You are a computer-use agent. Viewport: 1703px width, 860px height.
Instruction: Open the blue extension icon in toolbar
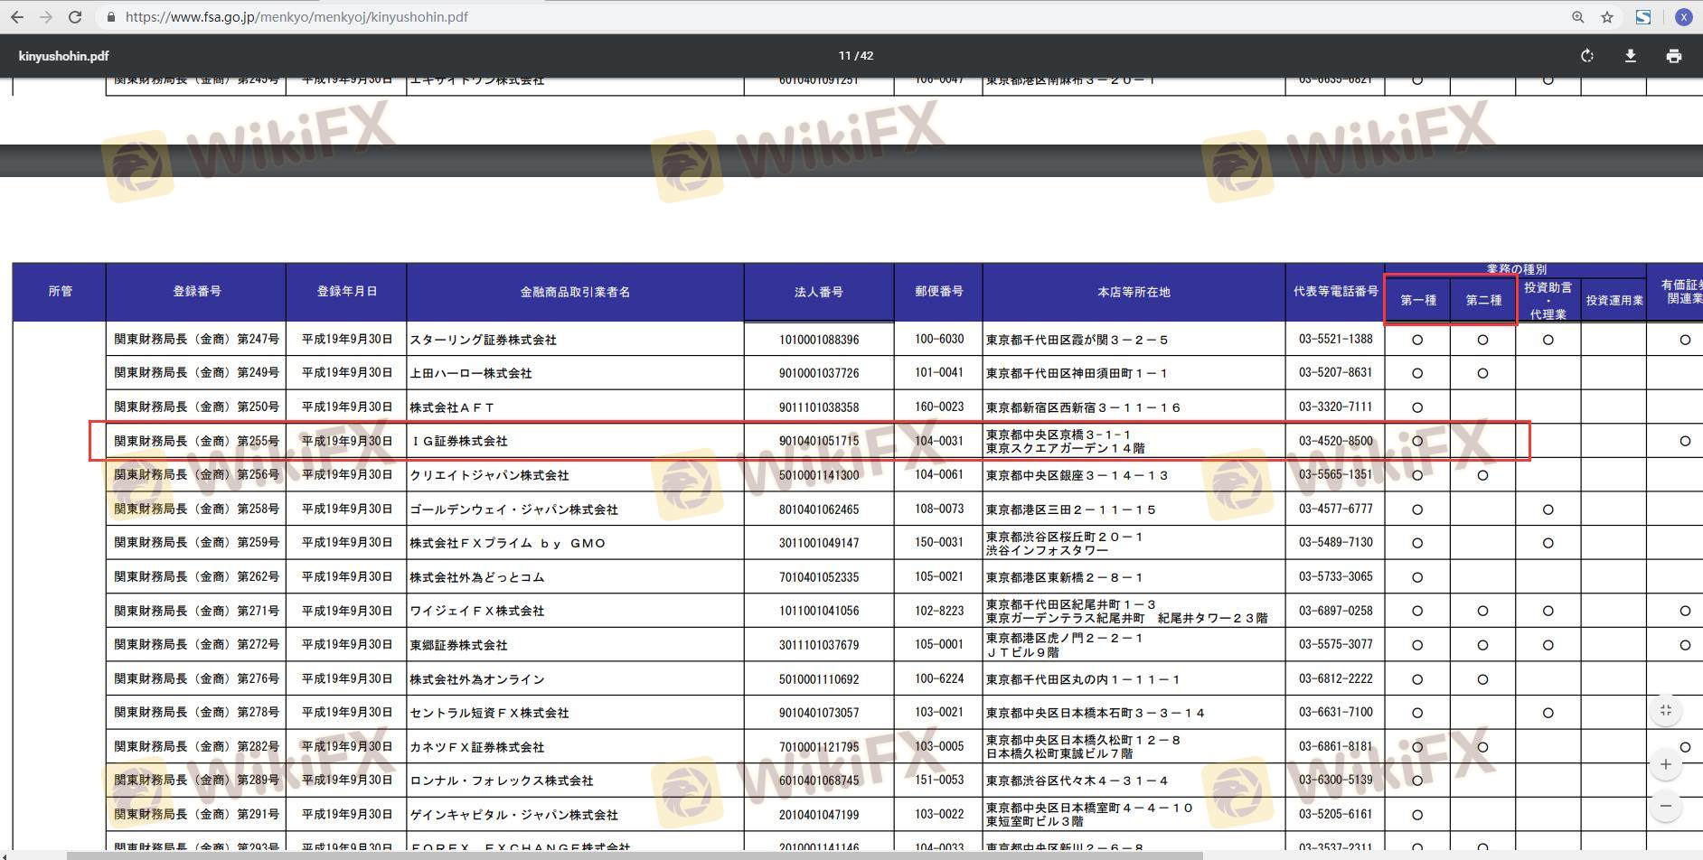(1643, 17)
